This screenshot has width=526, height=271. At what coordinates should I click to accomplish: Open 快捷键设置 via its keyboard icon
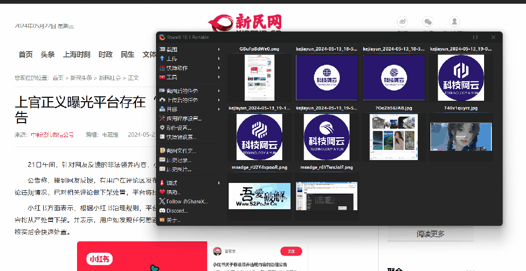coord(162,137)
